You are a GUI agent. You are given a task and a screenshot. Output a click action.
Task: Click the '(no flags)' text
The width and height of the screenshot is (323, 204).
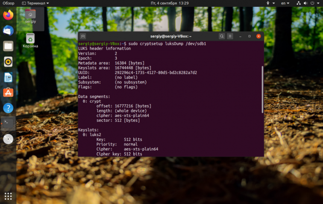click(126, 87)
